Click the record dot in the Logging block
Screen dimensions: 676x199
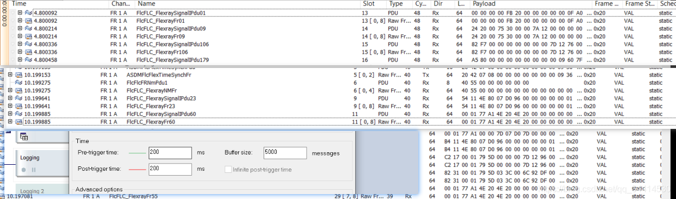tap(23, 170)
